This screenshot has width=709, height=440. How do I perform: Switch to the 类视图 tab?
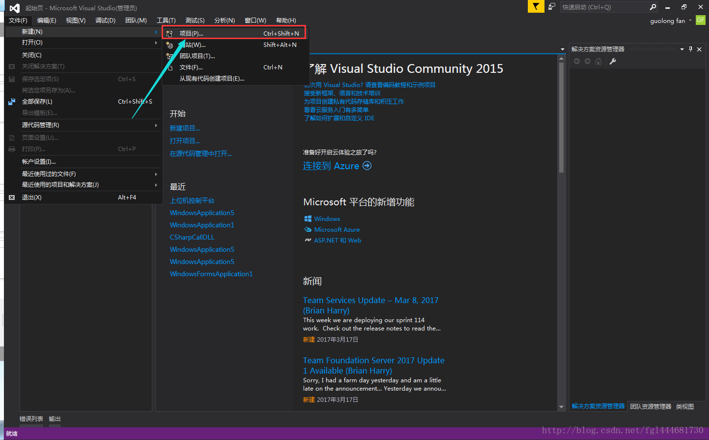coord(685,406)
